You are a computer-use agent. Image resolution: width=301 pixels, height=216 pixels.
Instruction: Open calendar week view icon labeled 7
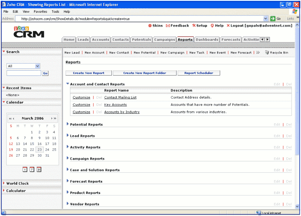pos(32,169)
